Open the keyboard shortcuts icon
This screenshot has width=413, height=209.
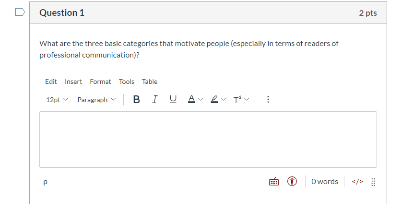click(274, 181)
